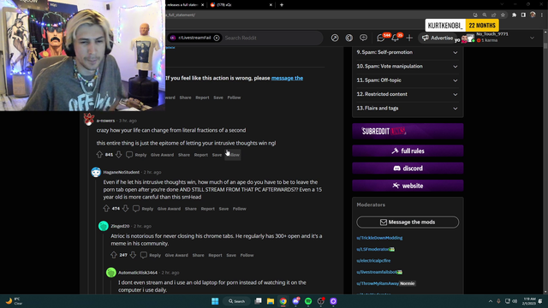Upvote the a-nswers comment with 841 points
548x308 pixels.
99,154
